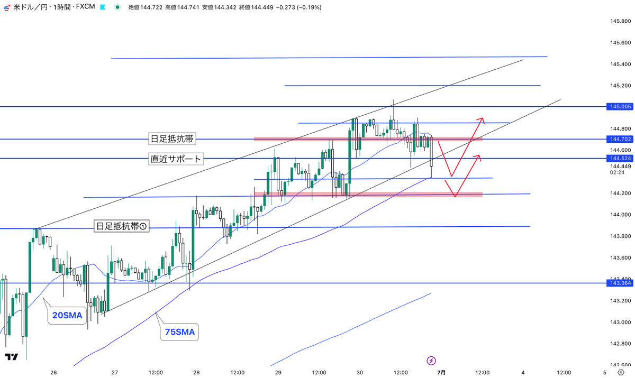635x378 pixels.
Task: Click the TradingView logo
Action: coord(11,357)
